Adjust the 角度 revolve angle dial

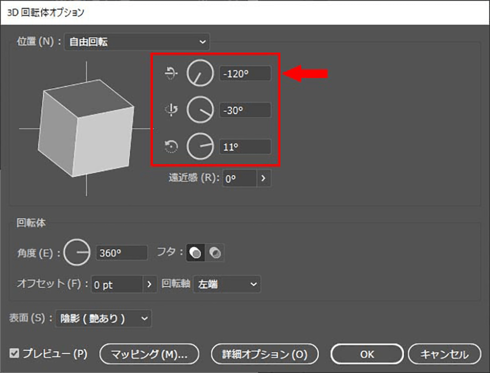coord(77,252)
